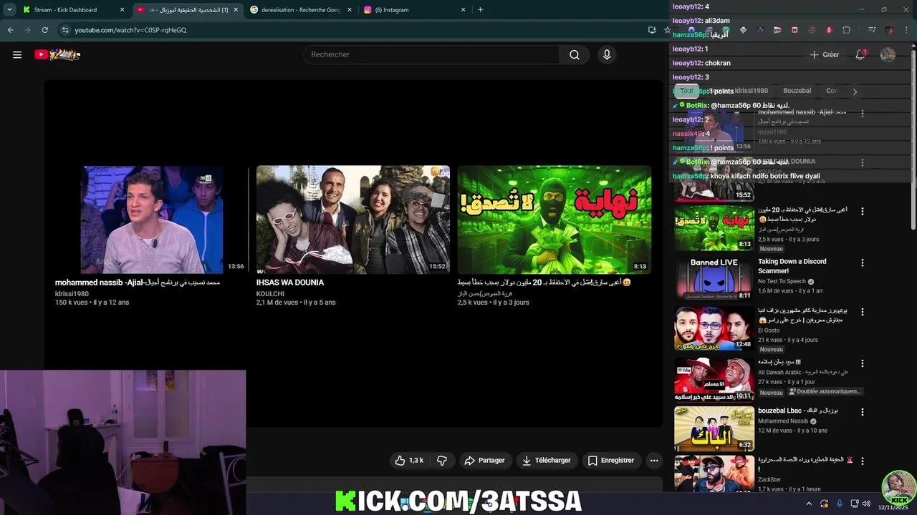
Task: Close the derealisation search tab
Action: tap(349, 10)
